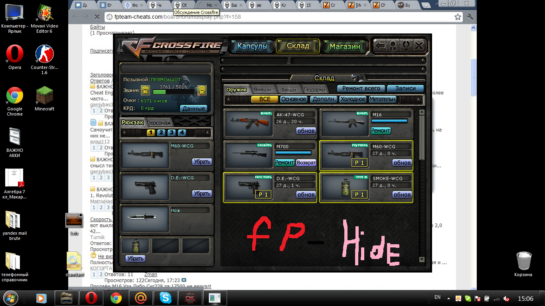Open the Google Chrome desktop shortcut

[x=15, y=102]
